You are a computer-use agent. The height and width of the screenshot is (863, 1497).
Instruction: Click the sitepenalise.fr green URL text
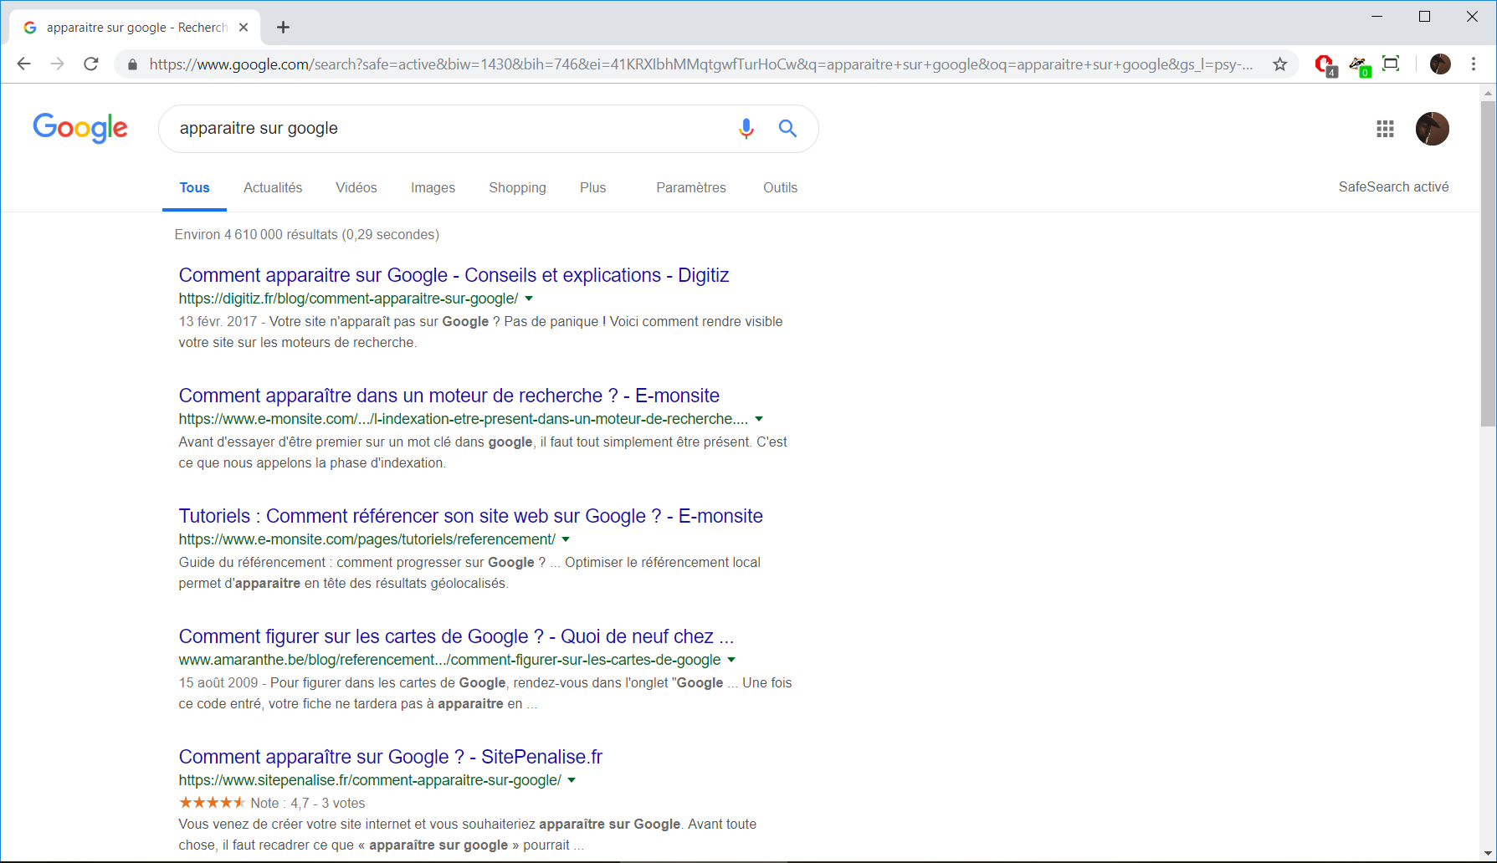(x=370, y=780)
